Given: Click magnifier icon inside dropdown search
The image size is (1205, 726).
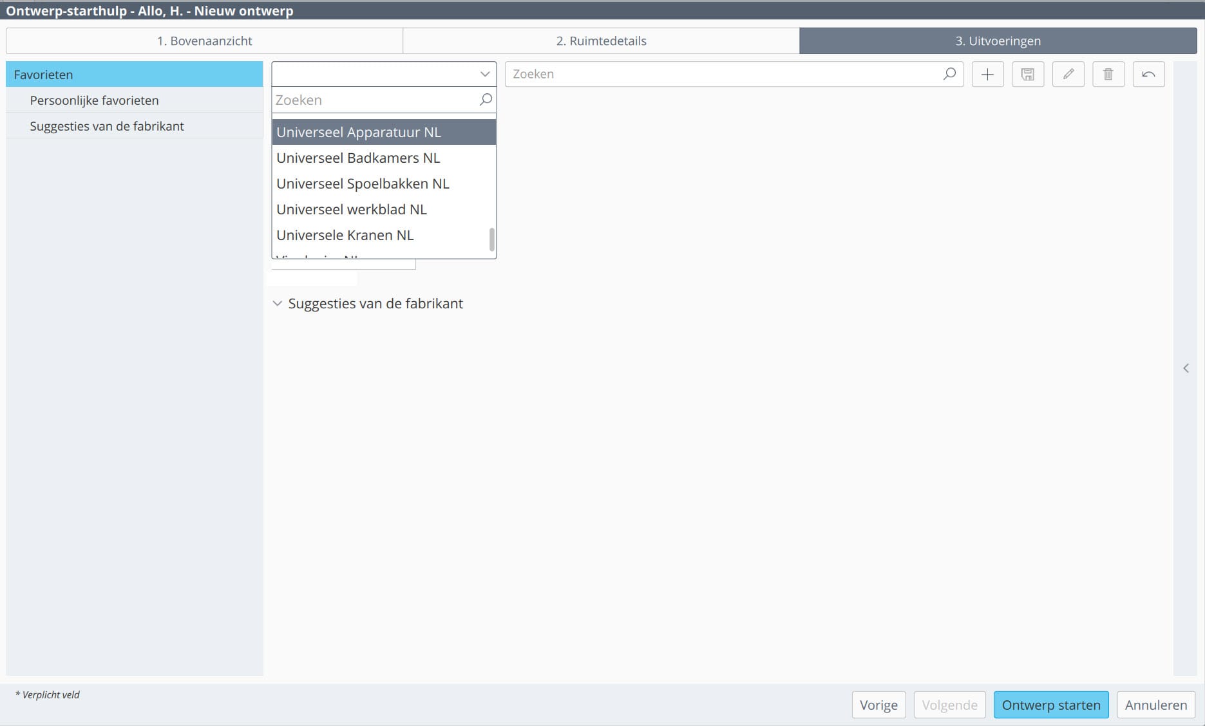Looking at the screenshot, I should tap(486, 100).
